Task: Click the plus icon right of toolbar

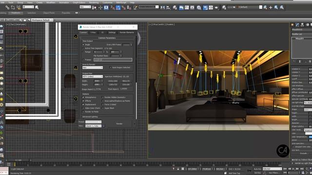Action: click(x=271, y=7)
